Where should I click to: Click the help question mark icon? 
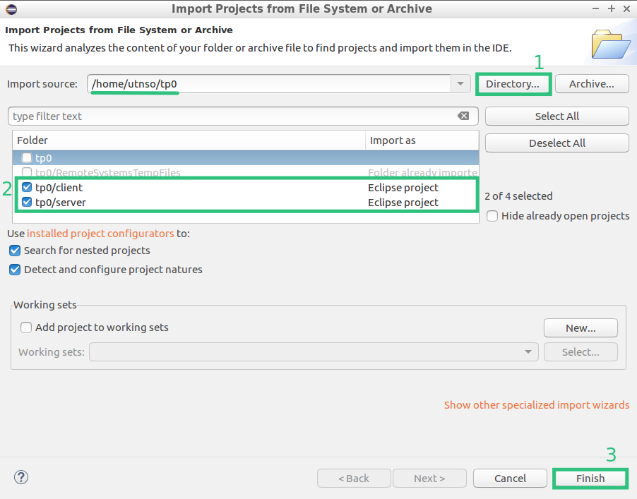tap(20, 477)
